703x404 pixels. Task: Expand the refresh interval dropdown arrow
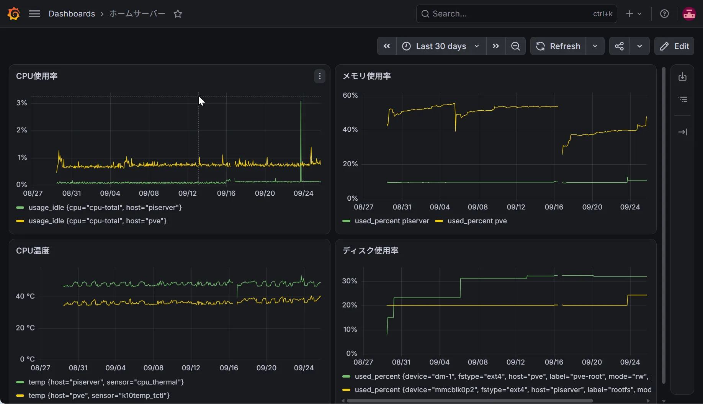tap(595, 46)
